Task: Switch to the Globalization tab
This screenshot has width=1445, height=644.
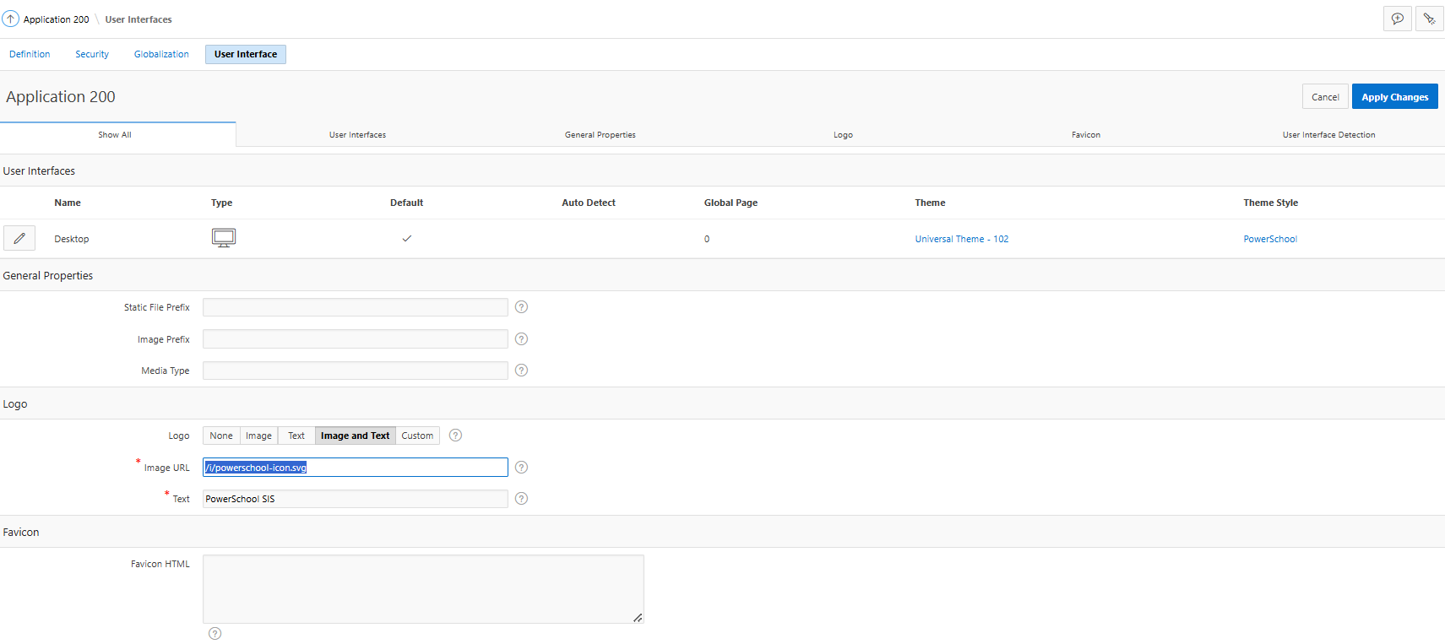Action: (161, 54)
